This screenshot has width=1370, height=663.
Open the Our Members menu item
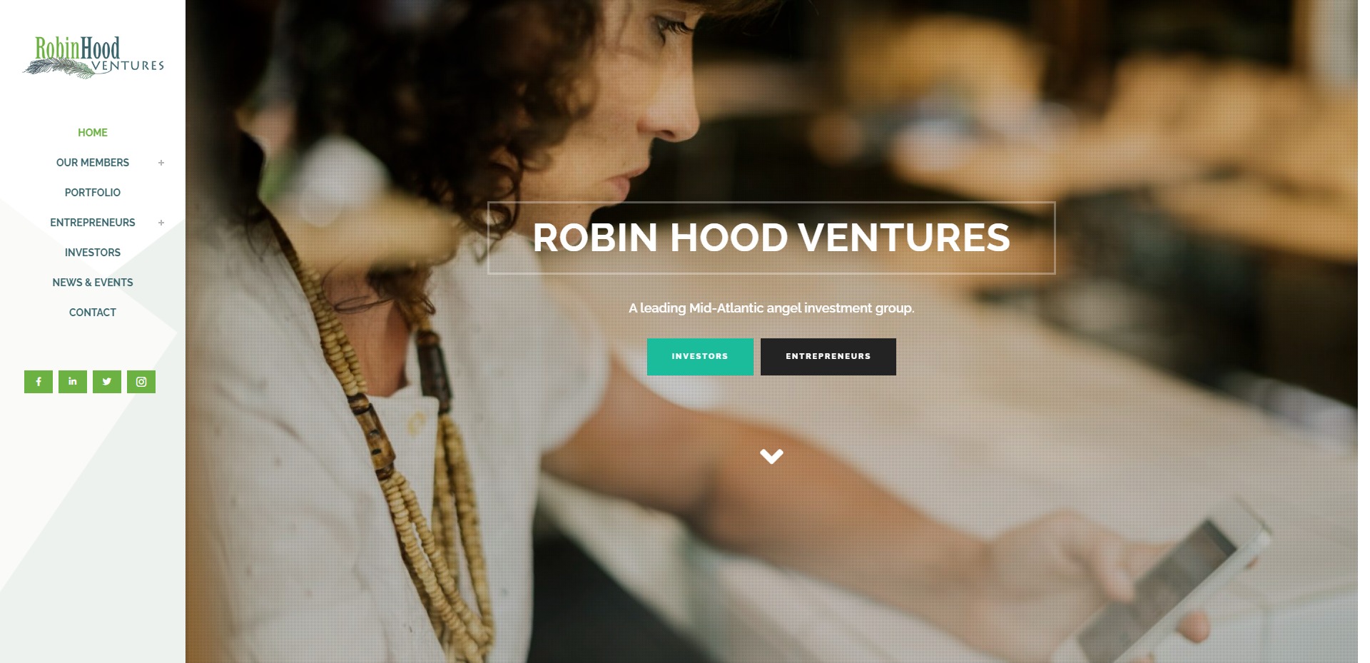coord(93,163)
